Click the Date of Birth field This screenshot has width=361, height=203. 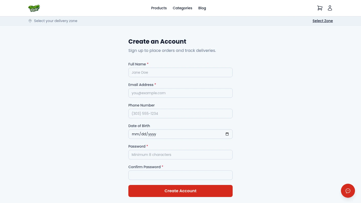[x=175, y=134]
